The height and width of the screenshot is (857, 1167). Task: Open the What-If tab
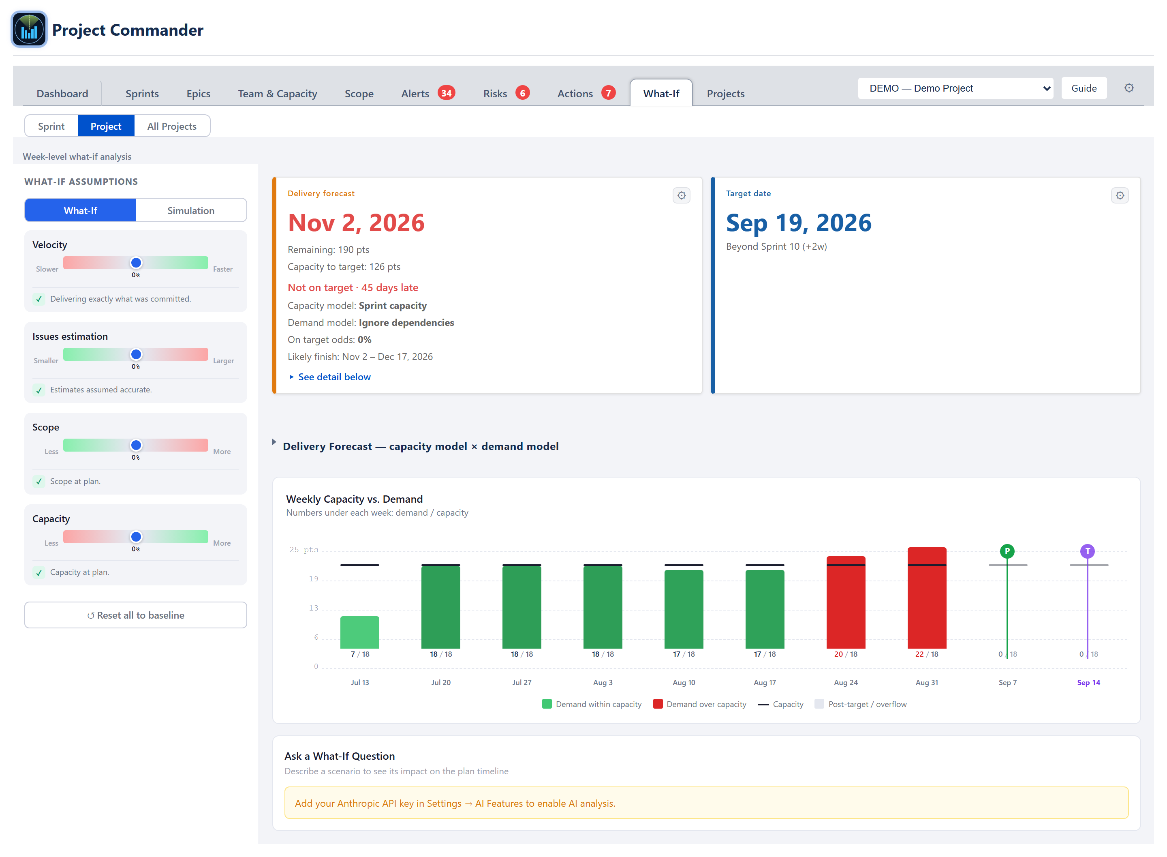point(661,93)
